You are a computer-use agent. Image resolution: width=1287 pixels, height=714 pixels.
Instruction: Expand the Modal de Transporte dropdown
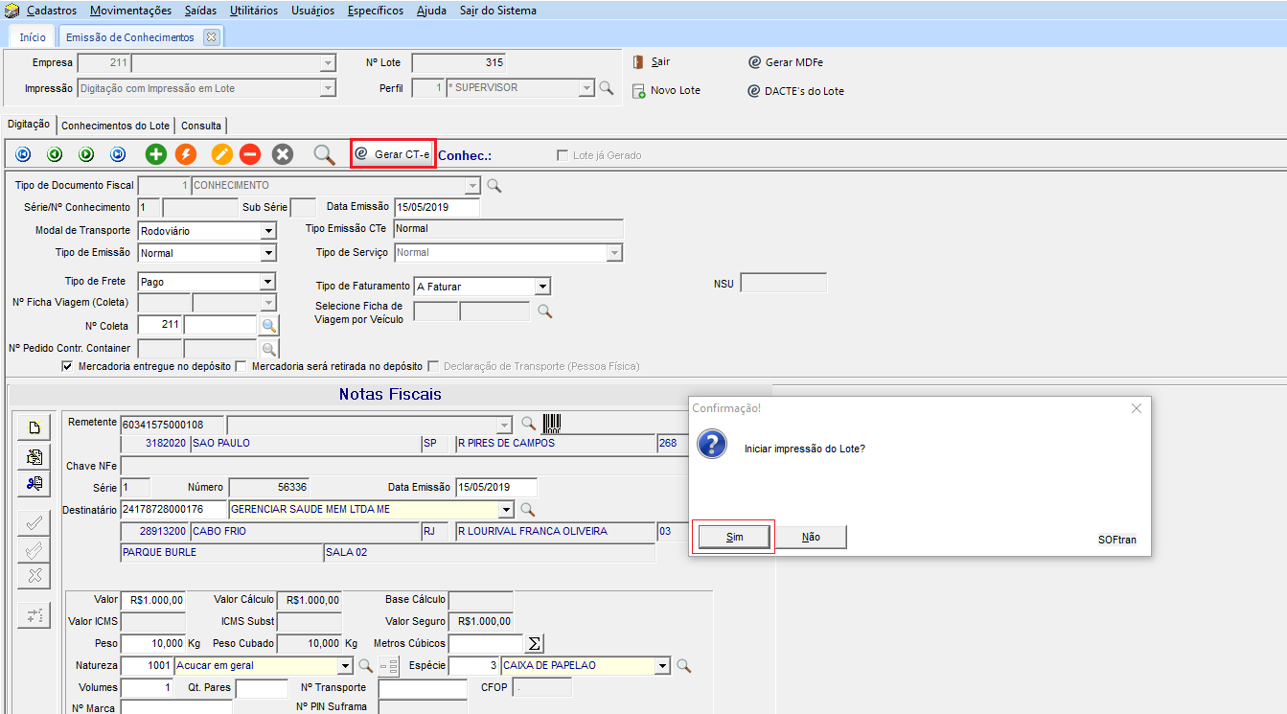[267, 231]
